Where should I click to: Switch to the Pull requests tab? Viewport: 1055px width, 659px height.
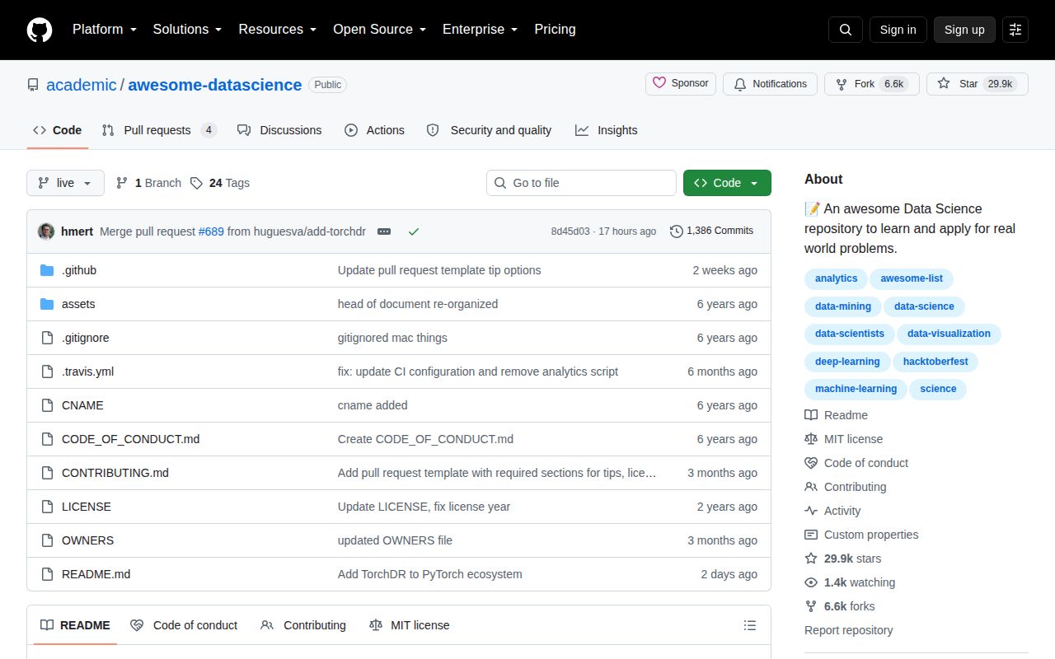(x=159, y=130)
